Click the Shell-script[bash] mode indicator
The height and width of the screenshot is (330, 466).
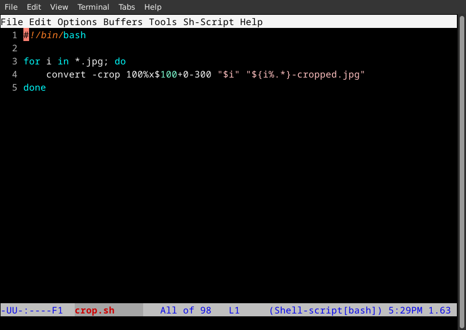326,310
